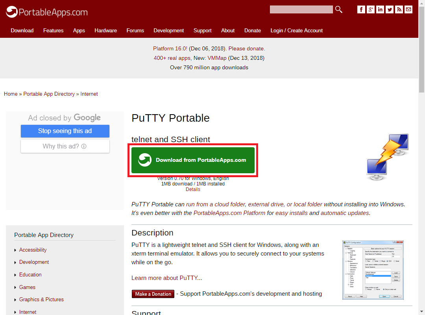The width and height of the screenshot is (425, 315).
Task: Open the Development menu item
Action: 168,30
